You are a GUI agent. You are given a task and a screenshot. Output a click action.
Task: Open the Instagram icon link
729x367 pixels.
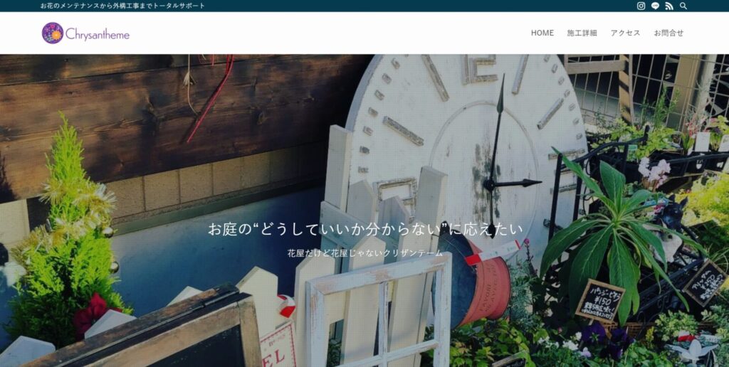641,6
